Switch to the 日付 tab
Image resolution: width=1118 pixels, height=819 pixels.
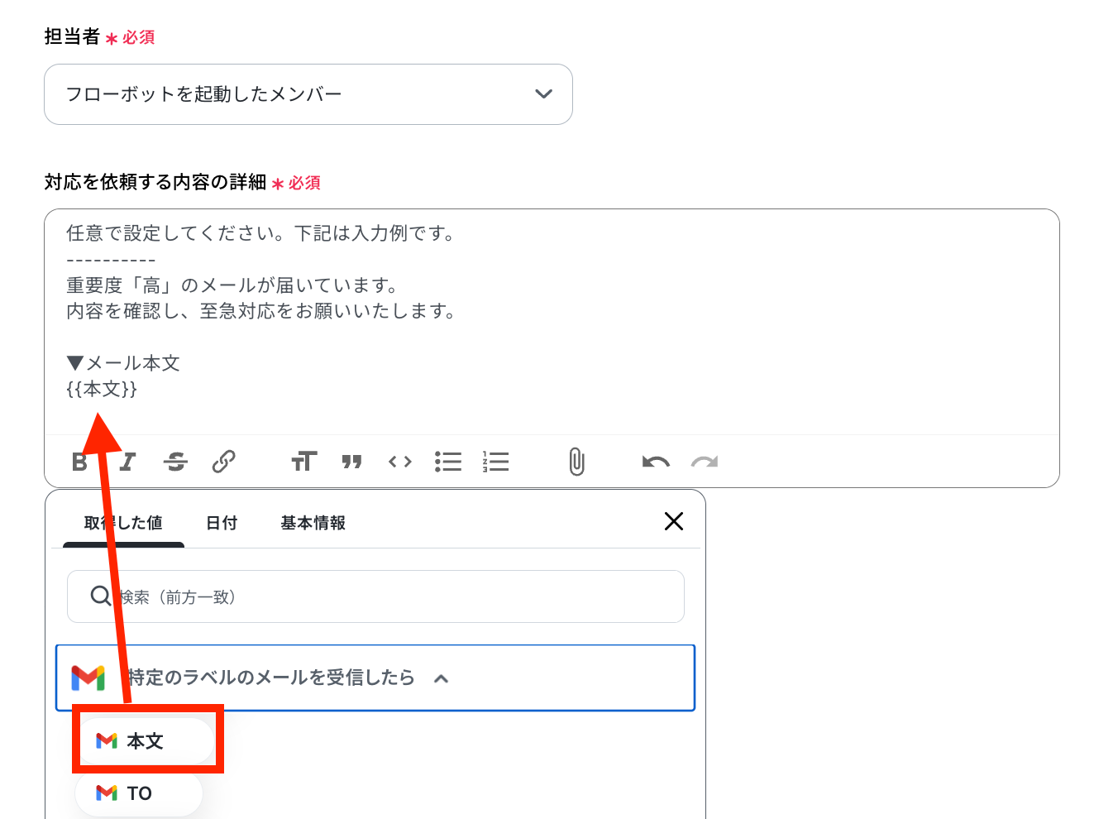coord(222,523)
